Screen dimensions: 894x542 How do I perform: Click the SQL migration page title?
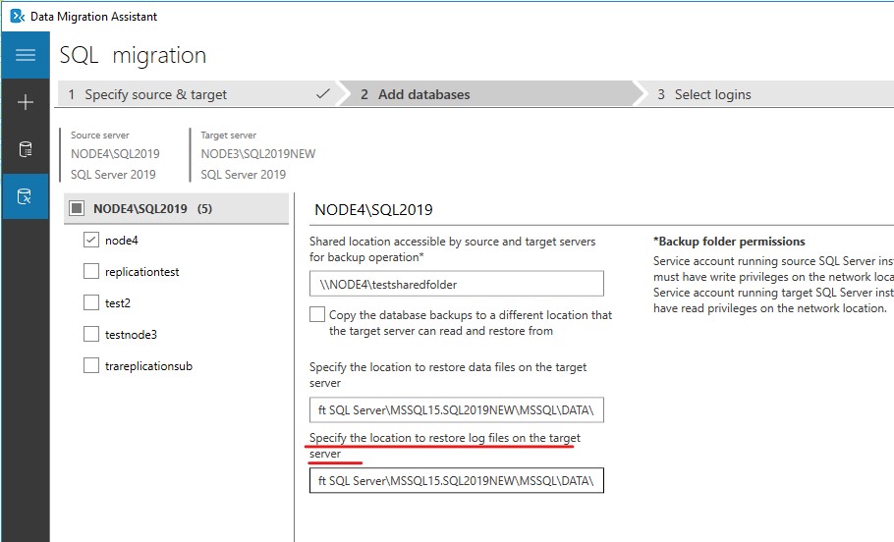tap(133, 55)
